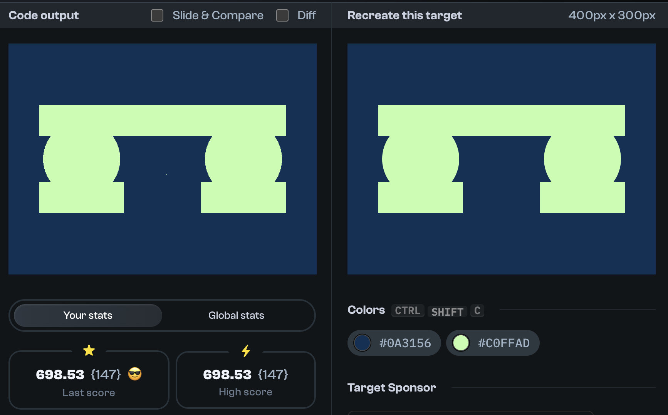Click the Slide & Compare label text
Screen dimensions: 668x415
click(x=218, y=15)
